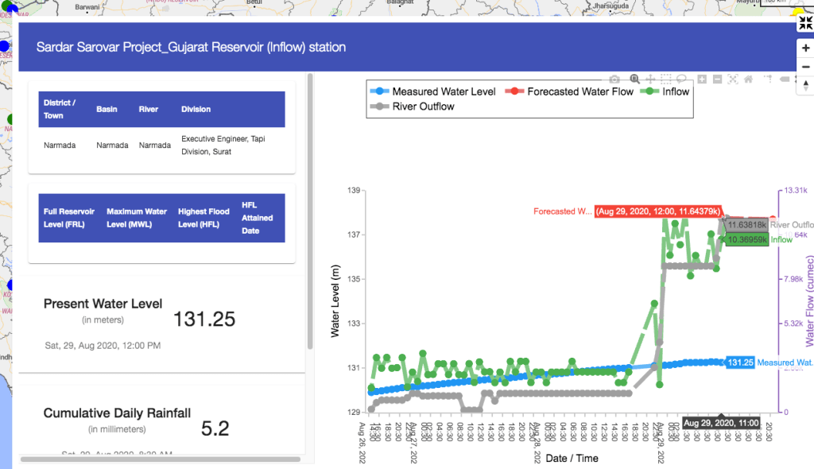
Task: Click the Autoscale icon in chart toolbar
Action: point(733,79)
